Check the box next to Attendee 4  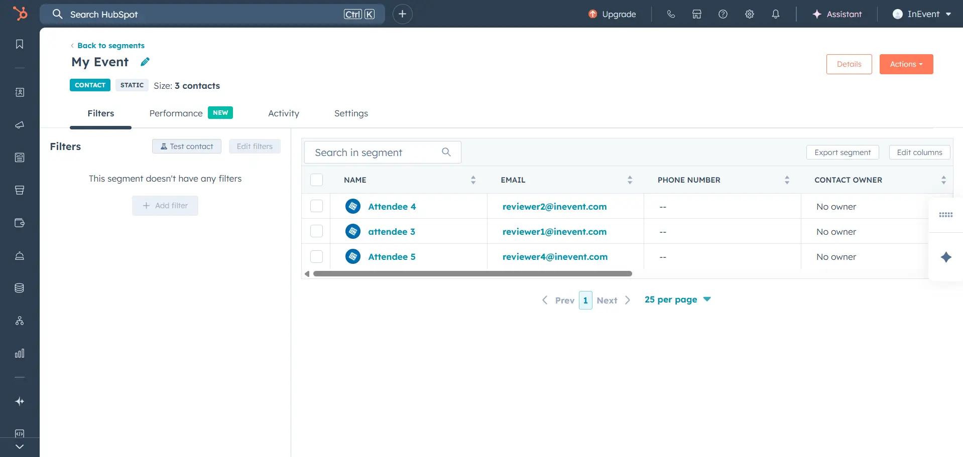(x=316, y=206)
